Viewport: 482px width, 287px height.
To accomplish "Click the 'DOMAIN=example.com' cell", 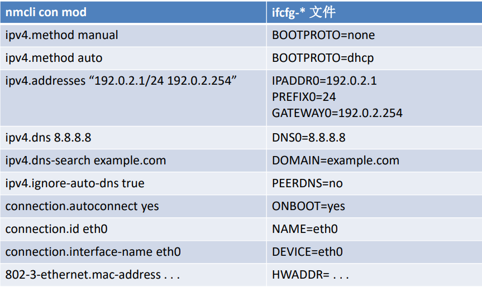I will tap(374, 160).
